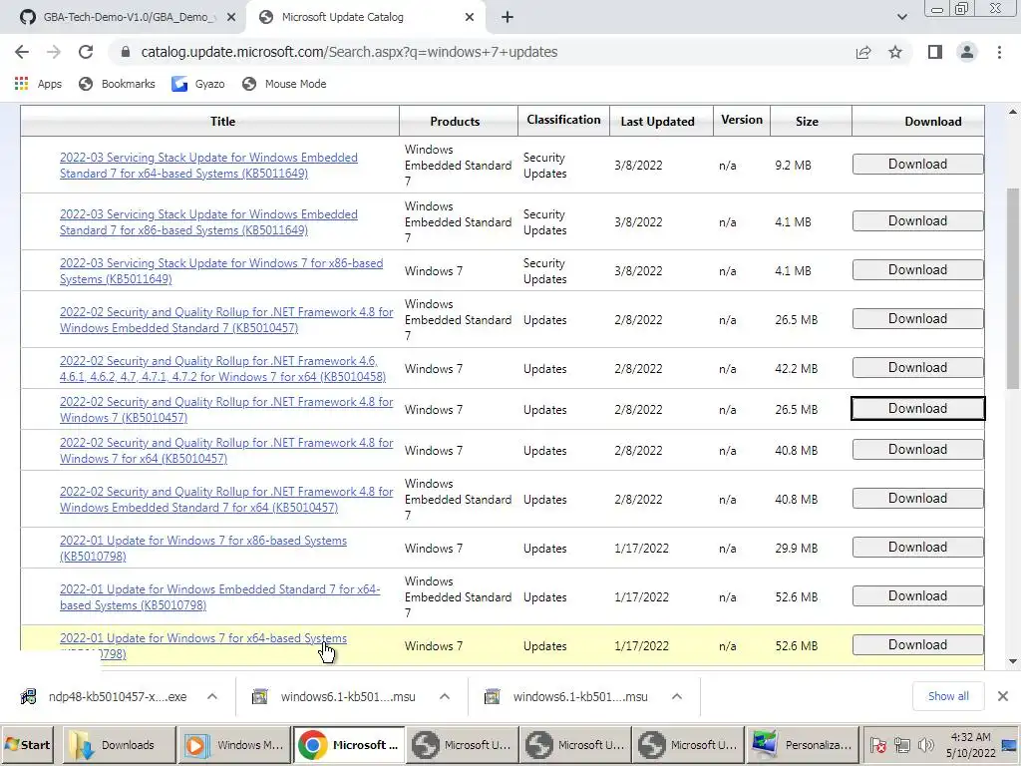Sort by the Classification column header
The image size is (1021, 766).
click(x=563, y=120)
